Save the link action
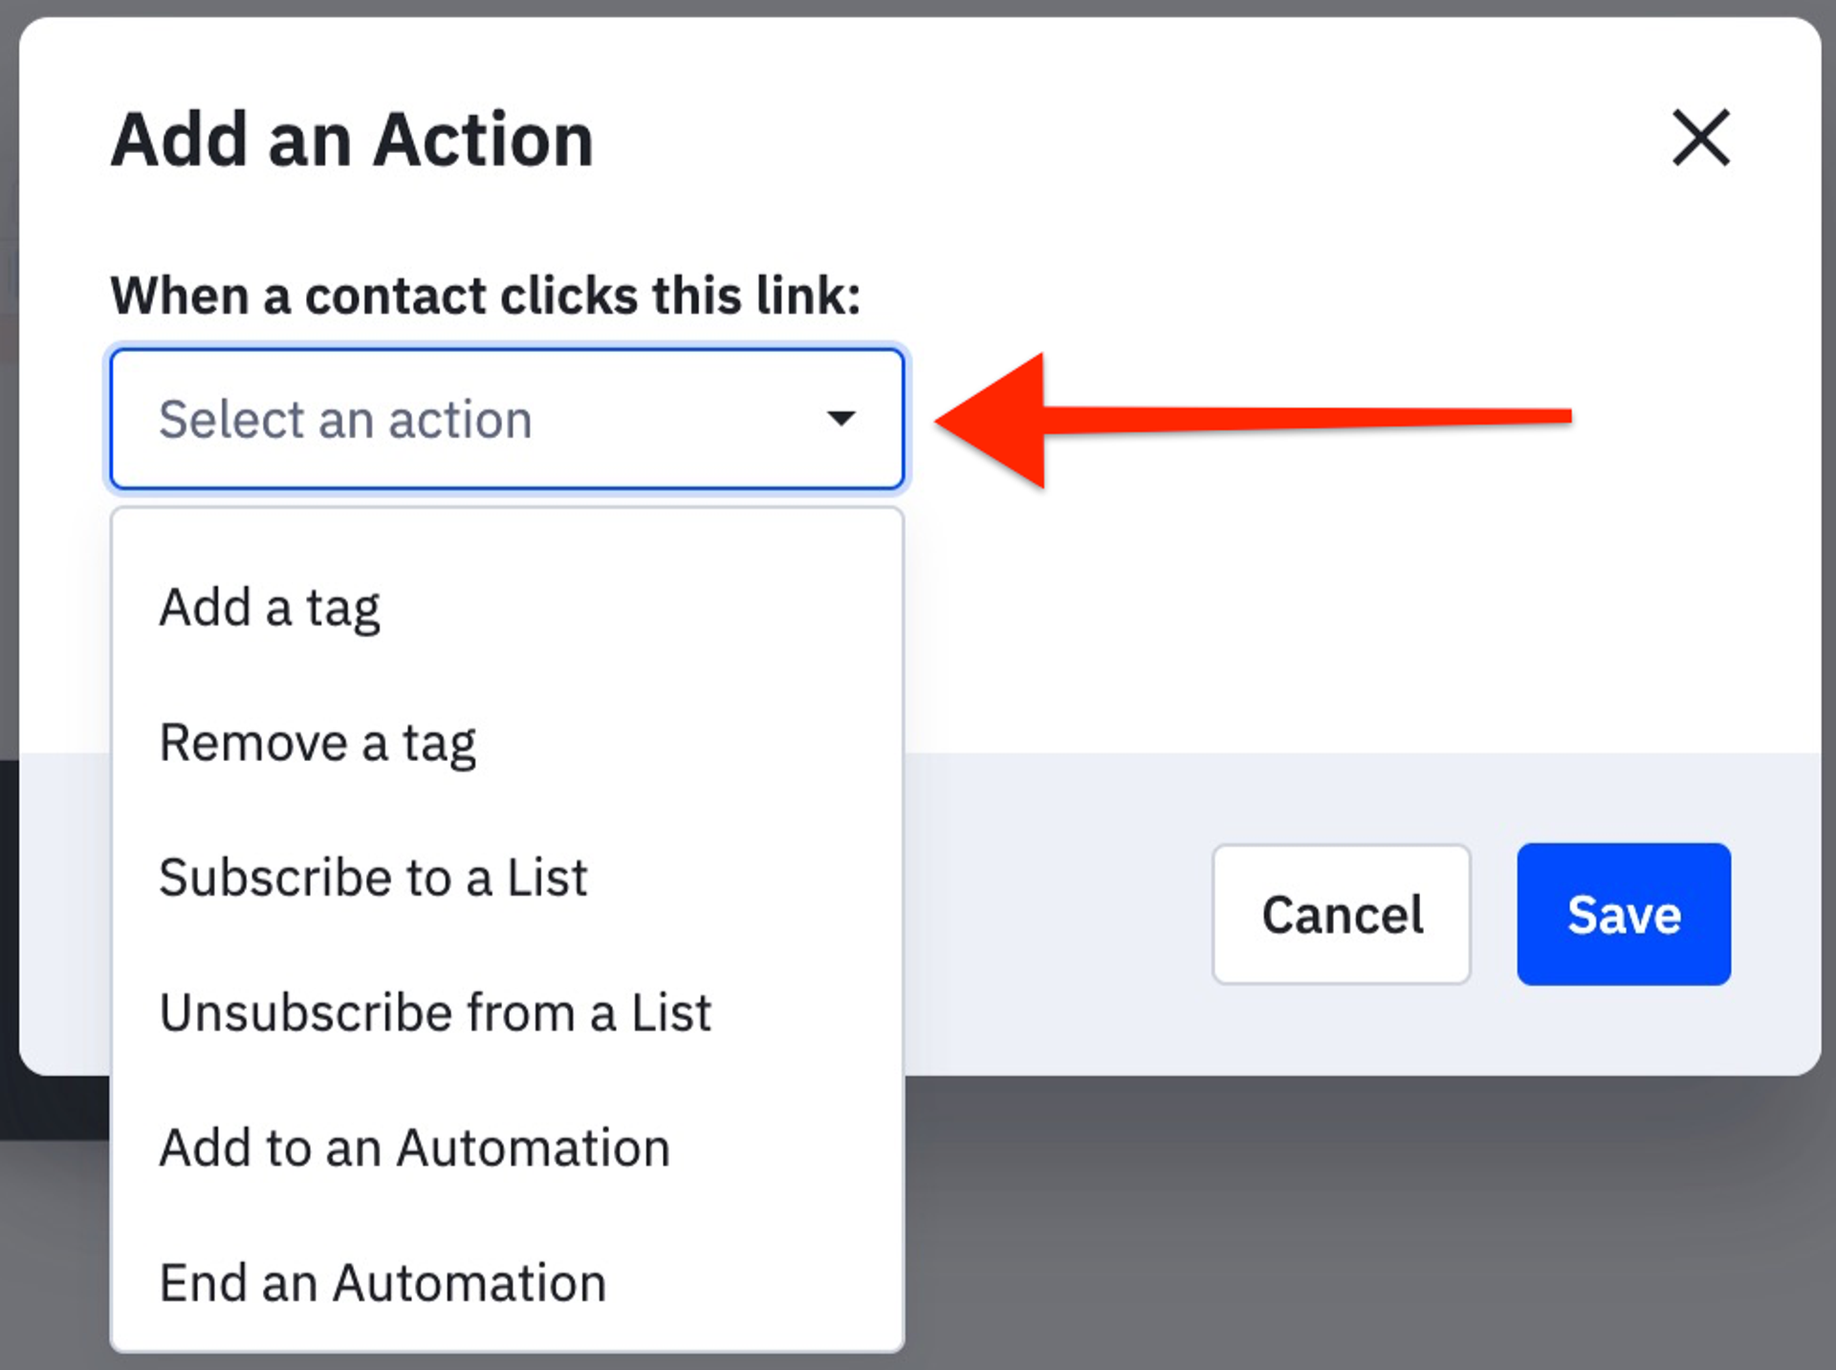 click(1623, 914)
